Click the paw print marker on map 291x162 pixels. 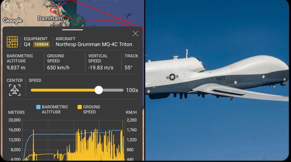128,15
